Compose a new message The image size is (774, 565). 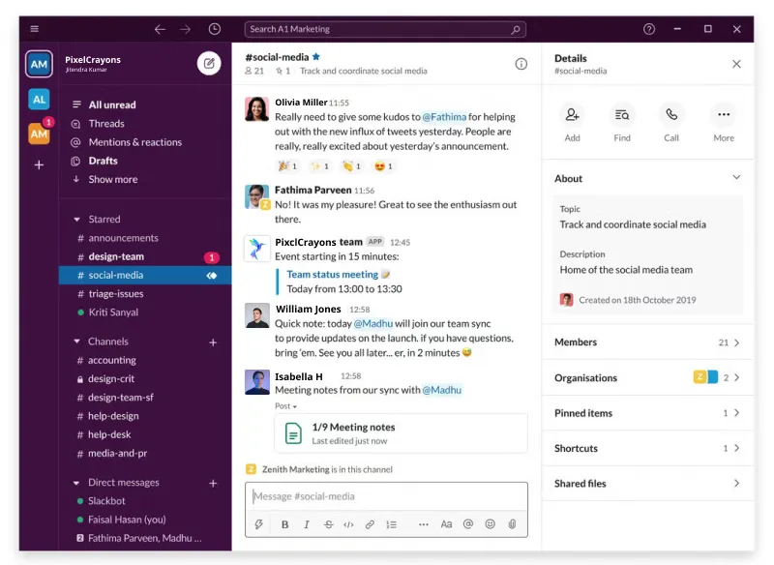point(209,63)
